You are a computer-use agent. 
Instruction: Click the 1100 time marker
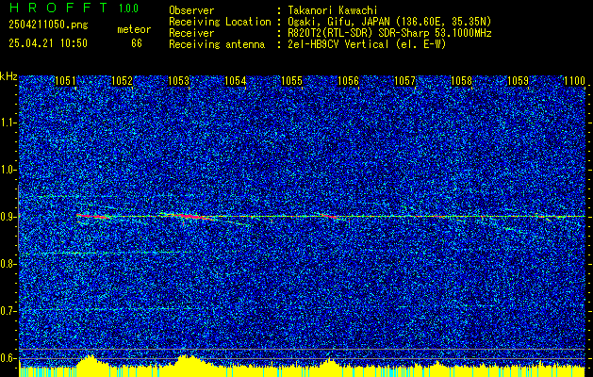(574, 81)
